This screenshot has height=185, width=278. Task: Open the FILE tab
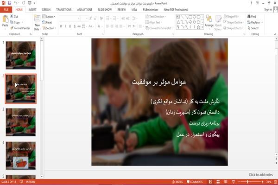[x=6, y=10]
